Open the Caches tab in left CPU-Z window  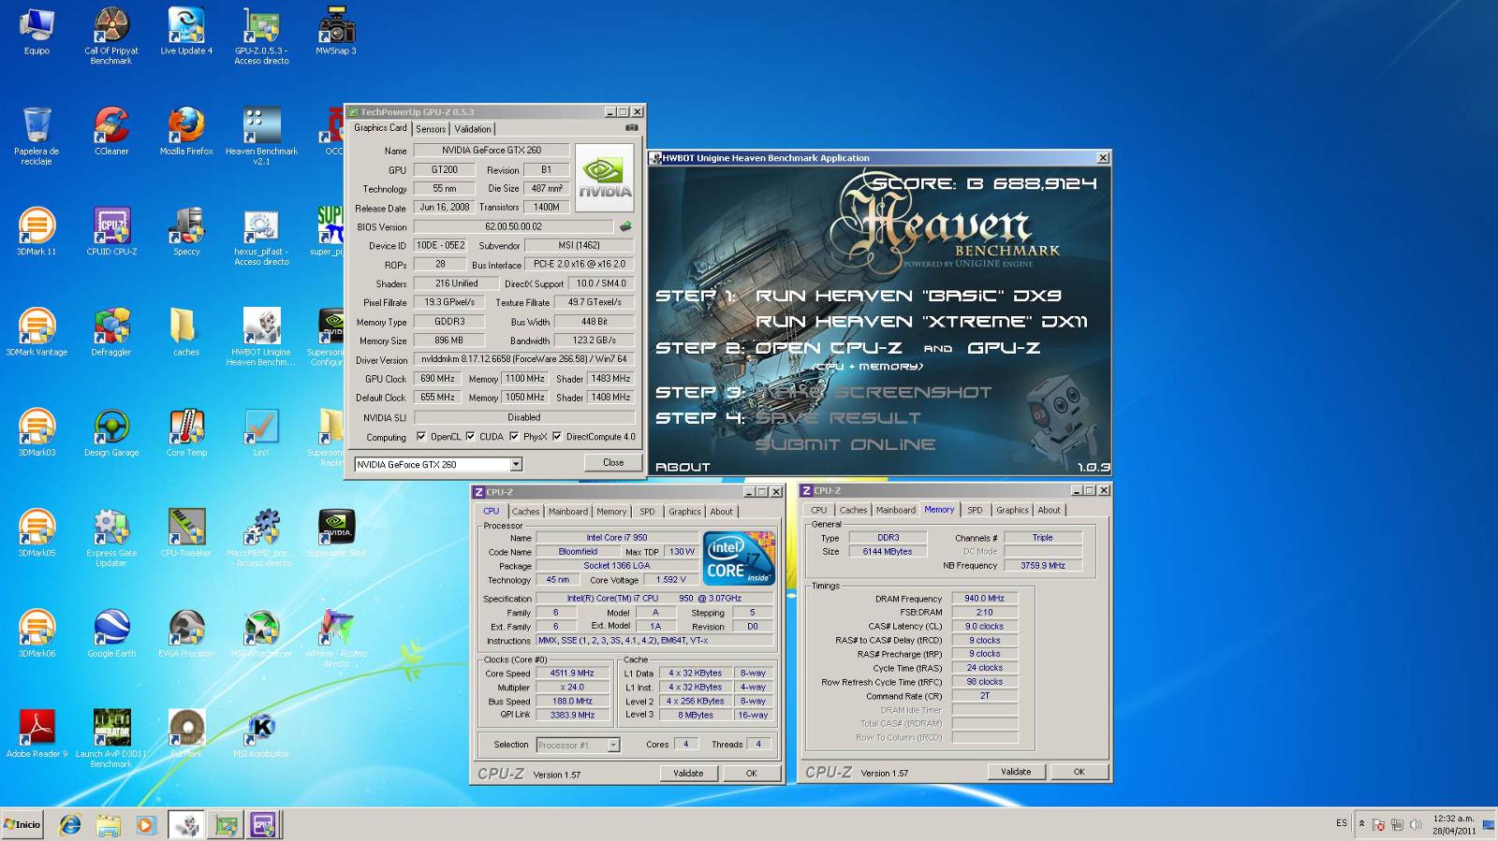pyautogui.click(x=525, y=512)
